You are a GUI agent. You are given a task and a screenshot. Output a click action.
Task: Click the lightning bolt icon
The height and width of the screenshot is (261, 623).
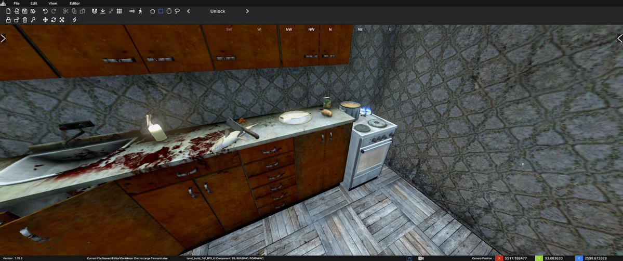(x=74, y=19)
